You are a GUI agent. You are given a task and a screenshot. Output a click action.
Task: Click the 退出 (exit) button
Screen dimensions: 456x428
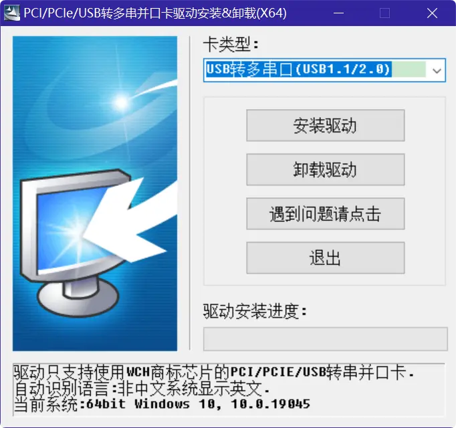click(326, 257)
